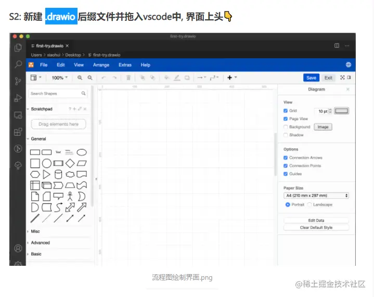Open editor more actions ellipsis
This screenshot has width=374, height=297.
[x=347, y=46]
